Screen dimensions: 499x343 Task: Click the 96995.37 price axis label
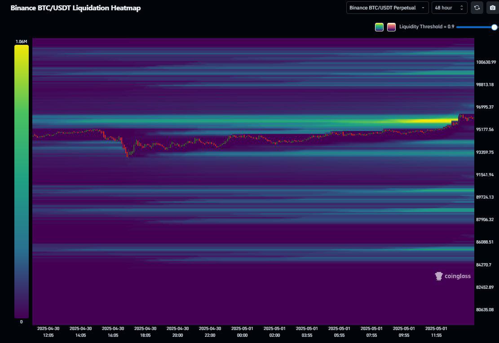[x=485, y=107]
